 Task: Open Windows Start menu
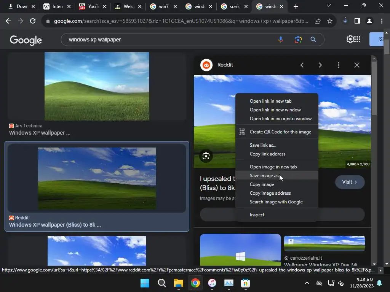(x=145, y=283)
